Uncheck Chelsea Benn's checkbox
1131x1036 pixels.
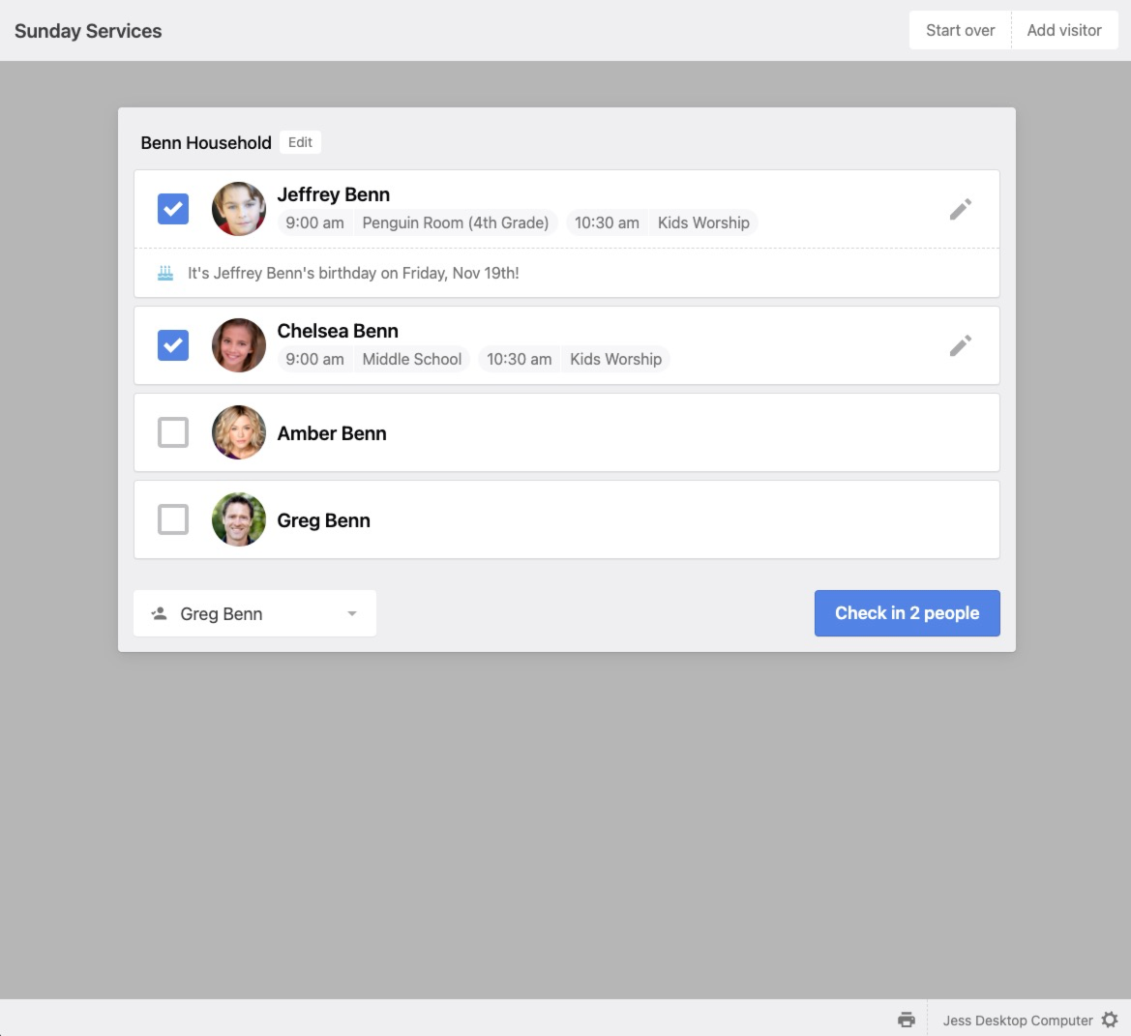[173, 345]
